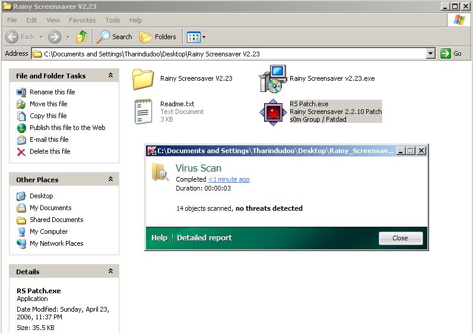Go to Desktop link in Other Places
Viewport: 473px width, 333px height.
click(x=42, y=196)
